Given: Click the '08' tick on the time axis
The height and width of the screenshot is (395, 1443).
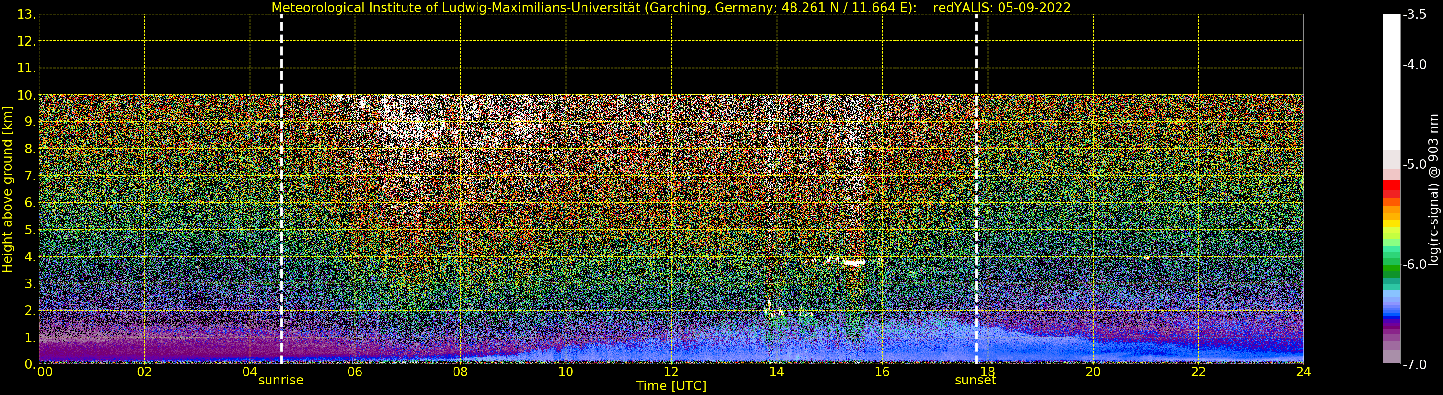Looking at the screenshot, I should 460,372.
